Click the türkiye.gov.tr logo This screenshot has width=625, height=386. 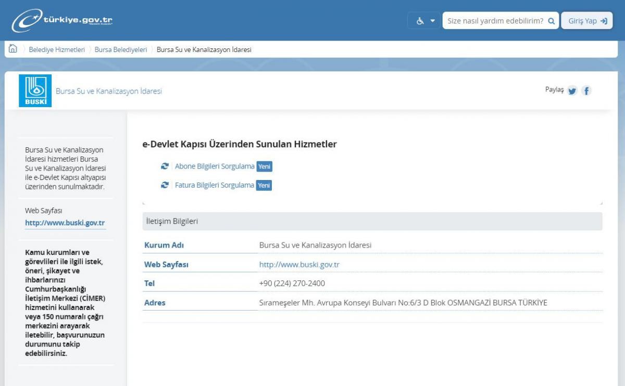tap(63, 21)
